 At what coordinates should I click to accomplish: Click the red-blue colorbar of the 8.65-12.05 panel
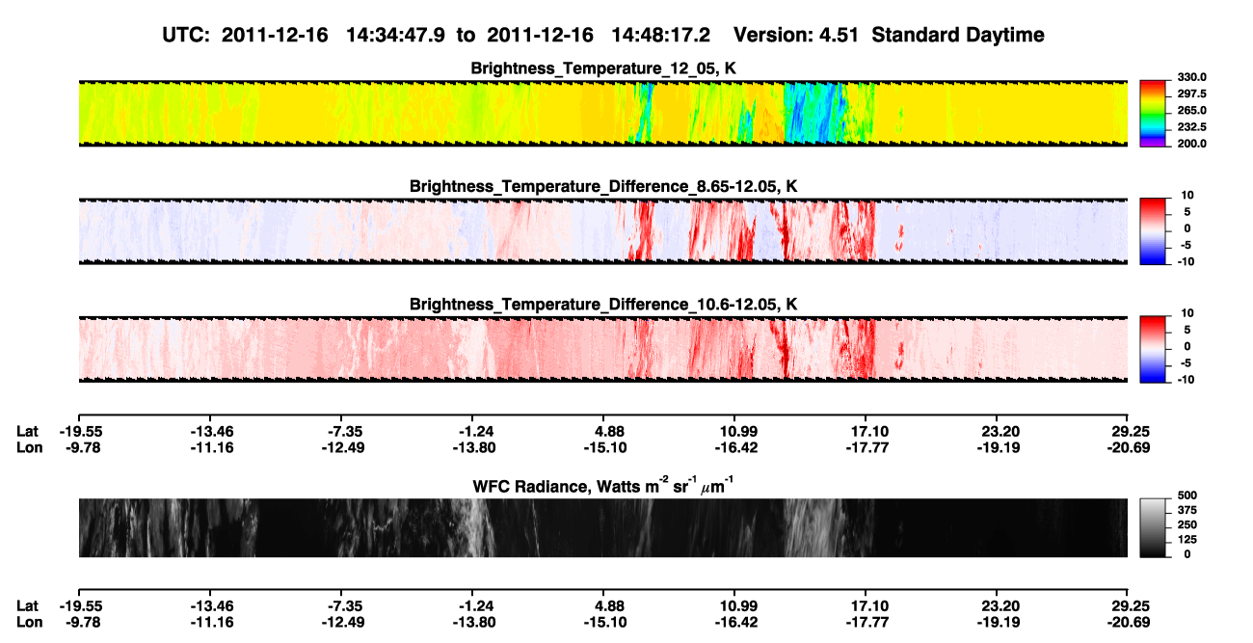(x=1153, y=231)
